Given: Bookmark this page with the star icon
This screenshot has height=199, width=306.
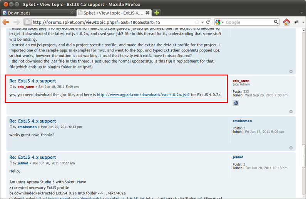Looking at the screenshot, I should pos(197,22).
